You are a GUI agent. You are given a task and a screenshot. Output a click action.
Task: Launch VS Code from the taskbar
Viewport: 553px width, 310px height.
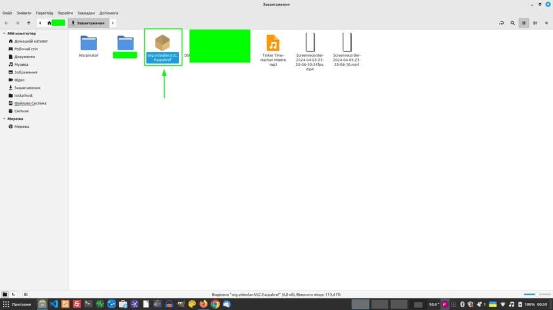click(x=53, y=304)
